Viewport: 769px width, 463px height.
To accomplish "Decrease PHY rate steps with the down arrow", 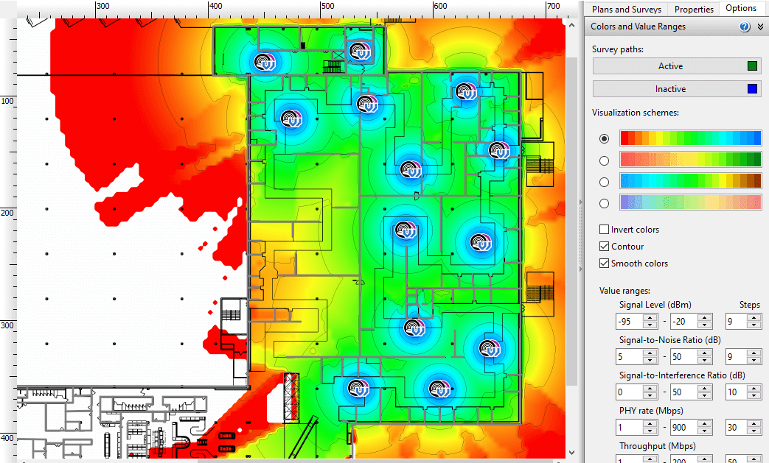I will pyautogui.click(x=753, y=431).
